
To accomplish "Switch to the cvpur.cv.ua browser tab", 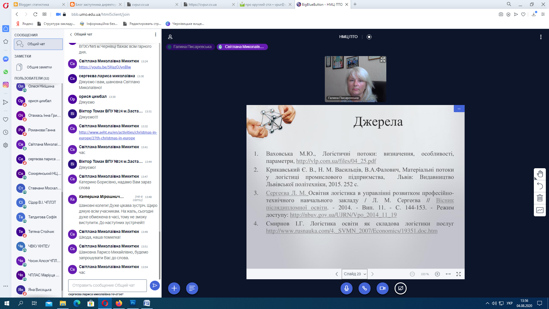I will point(140,4).
